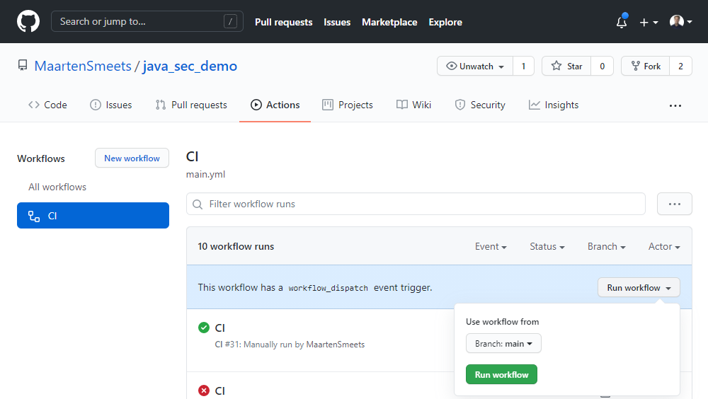Open the Branch: main selector
708x399 pixels.
pyautogui.click(x=503, y=344)
